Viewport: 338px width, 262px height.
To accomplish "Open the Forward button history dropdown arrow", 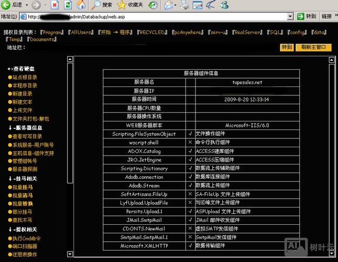I will pos(45,5).
